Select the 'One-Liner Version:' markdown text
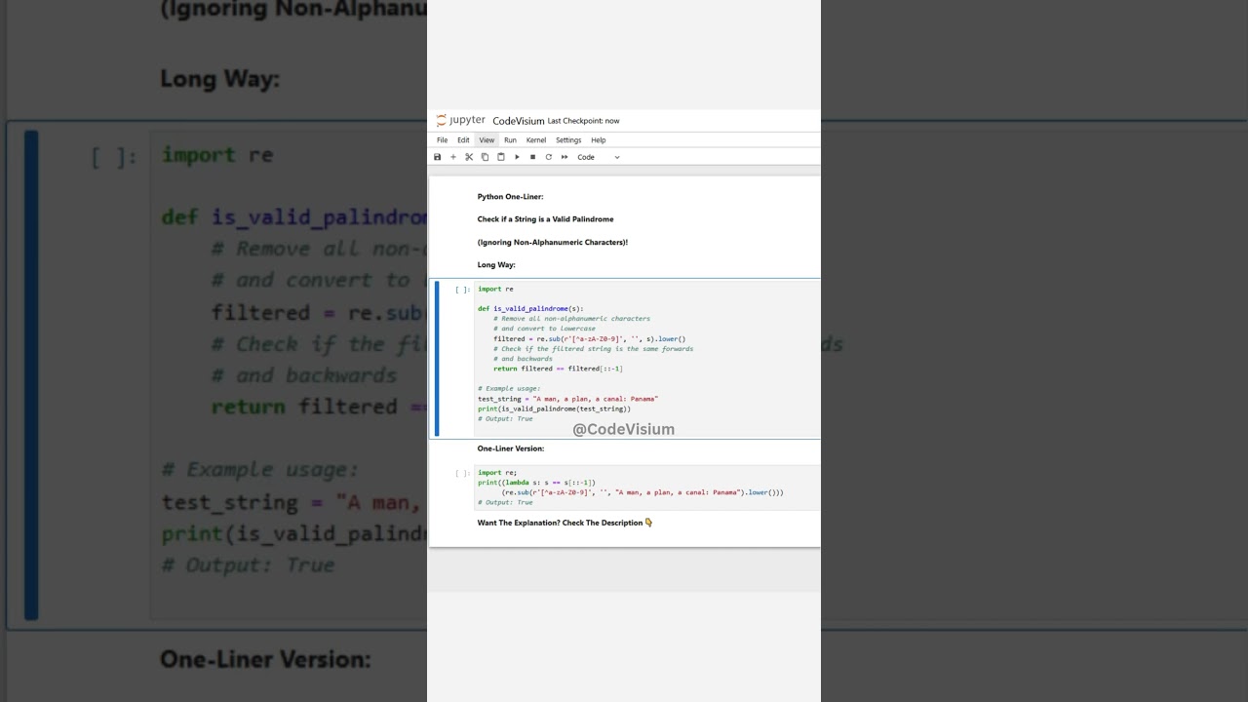This screenshot has width=1248, height=702. [x=511, y=448]
